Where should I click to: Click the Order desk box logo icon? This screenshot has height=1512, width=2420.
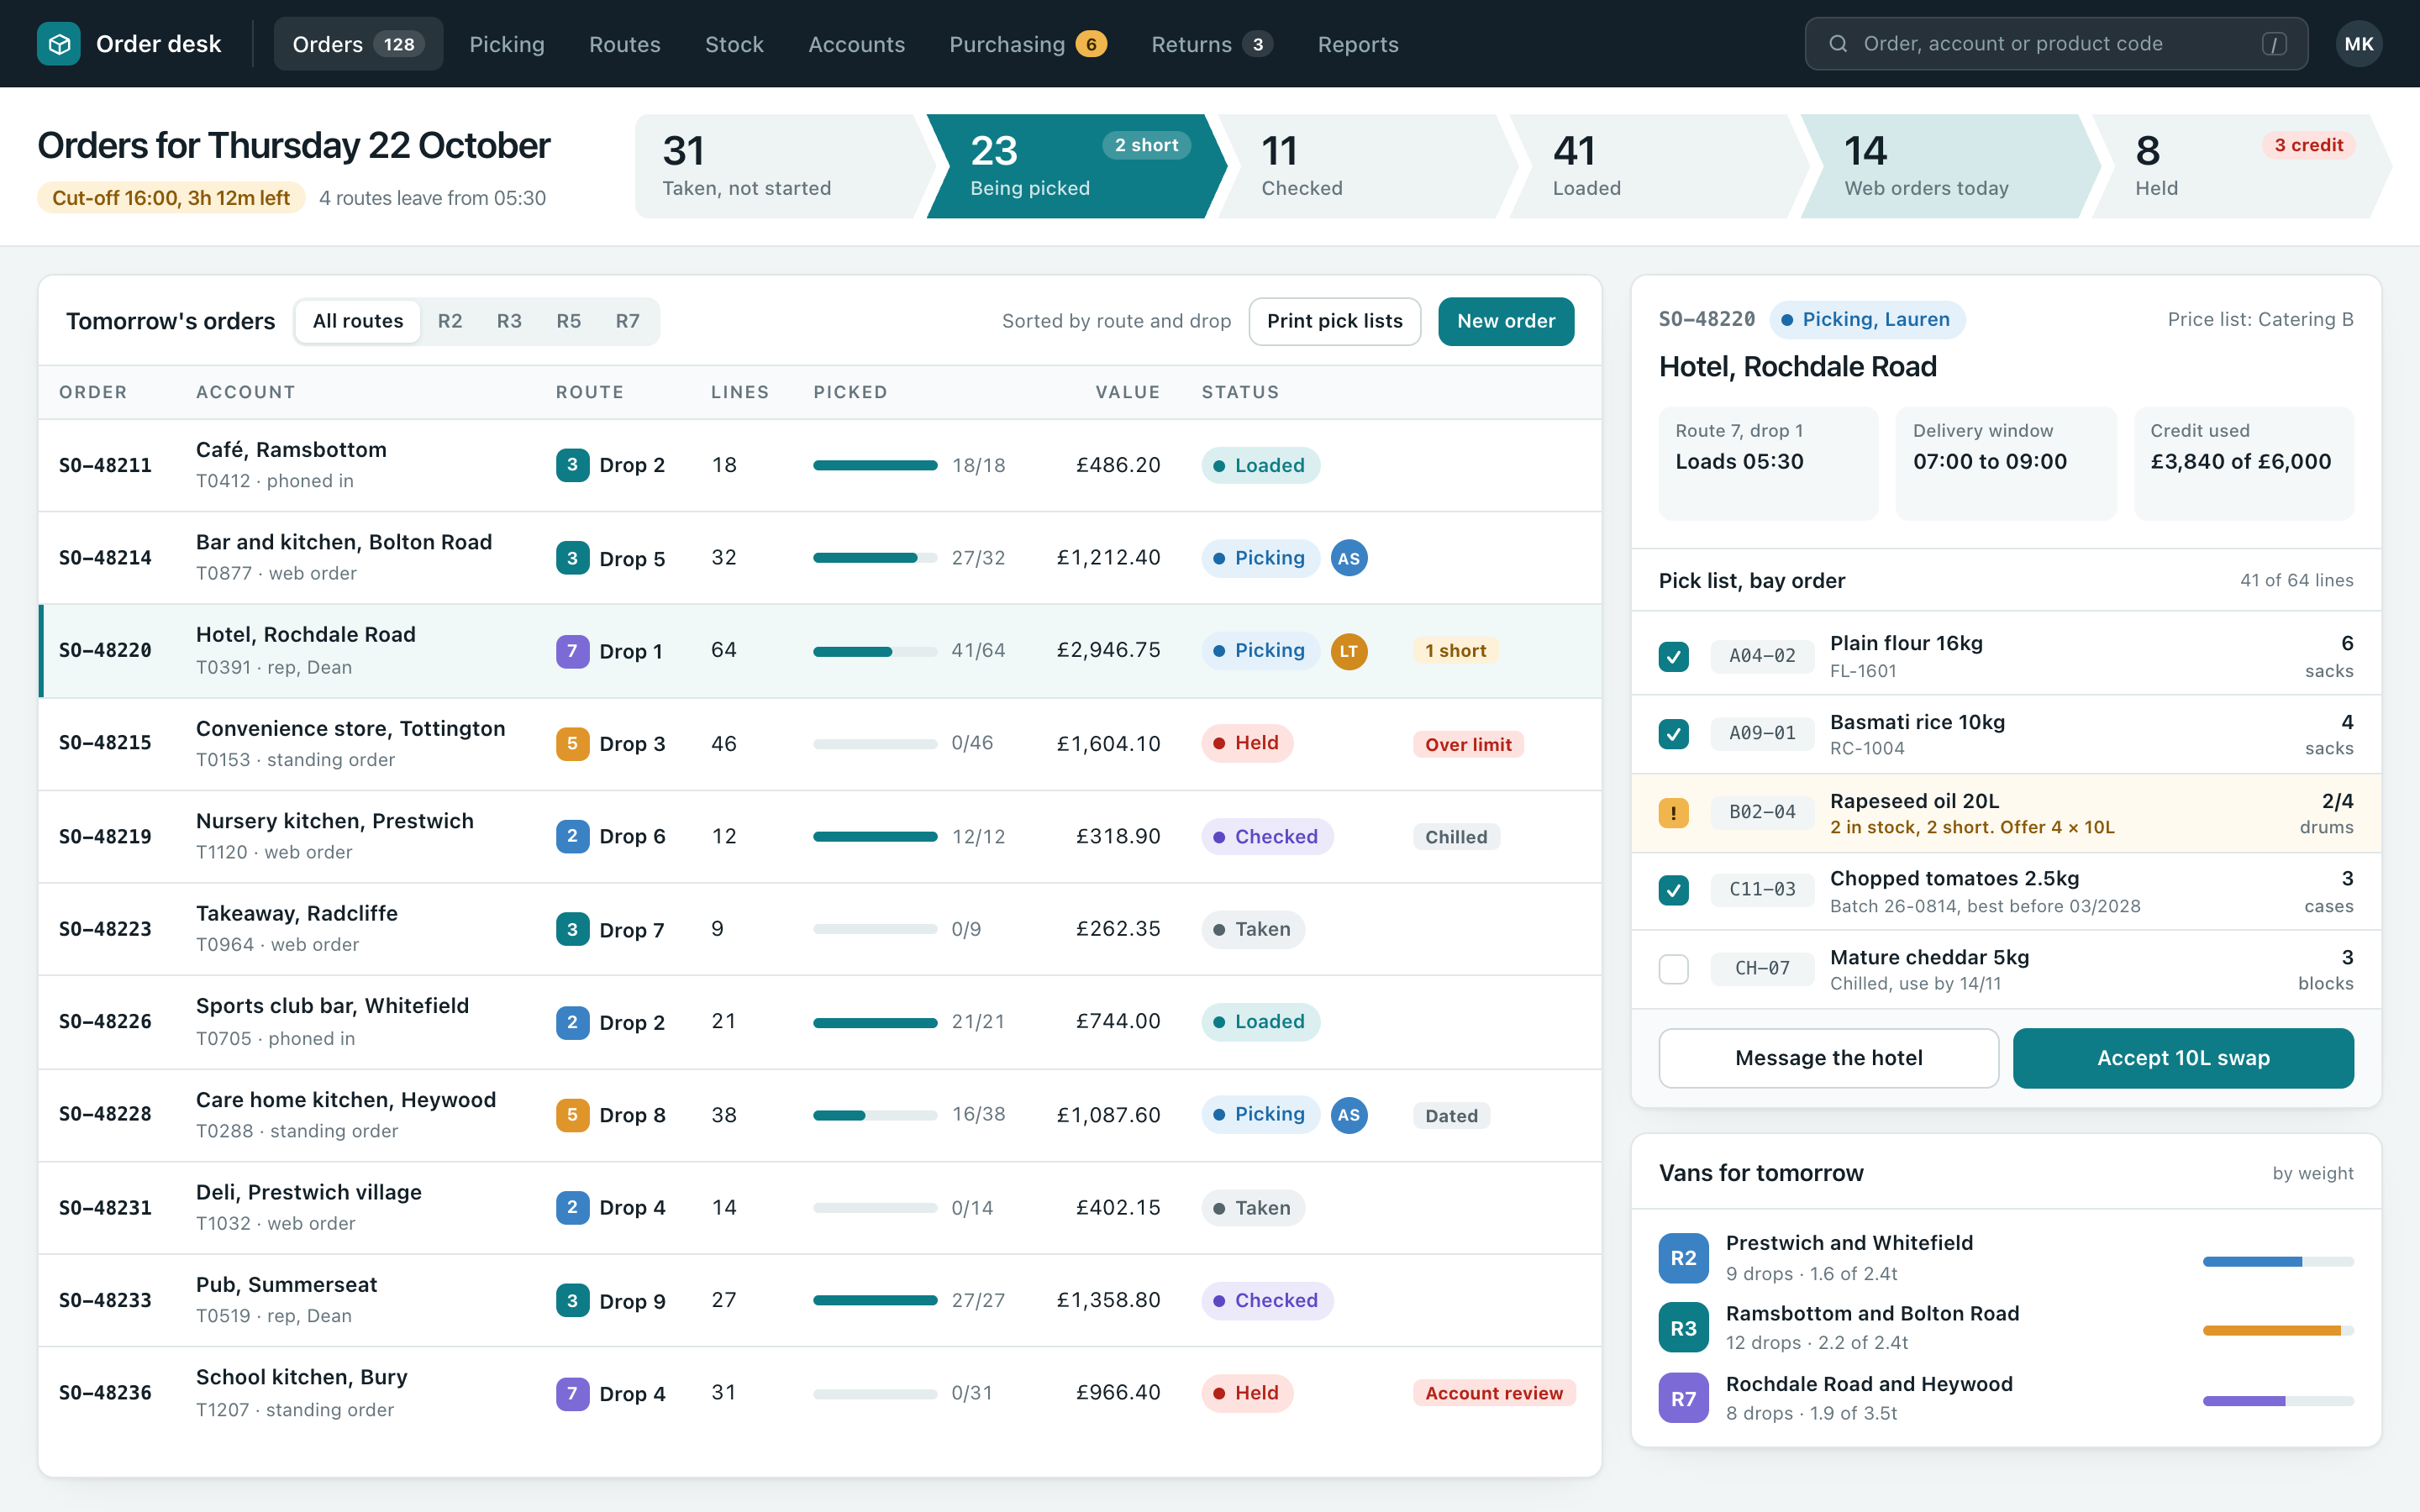click(59, 44)
